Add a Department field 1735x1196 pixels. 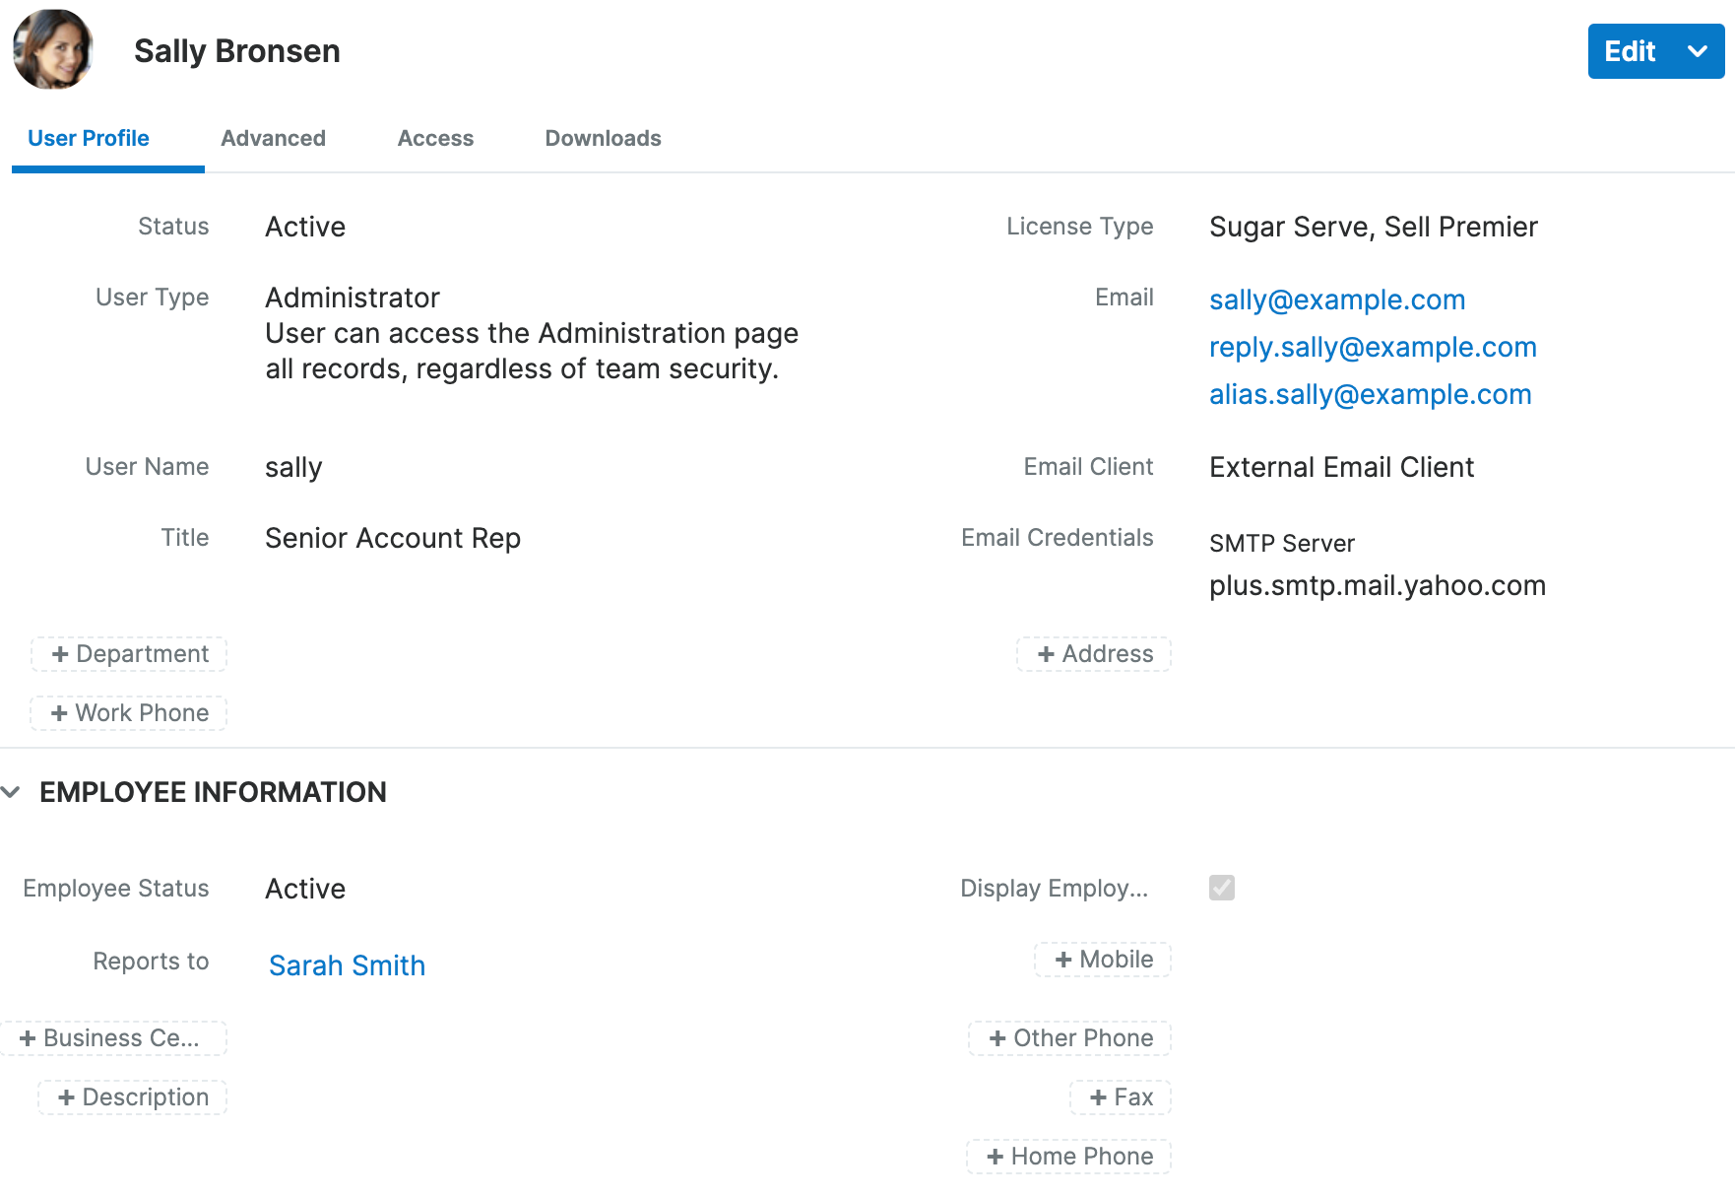pos(129,654)
